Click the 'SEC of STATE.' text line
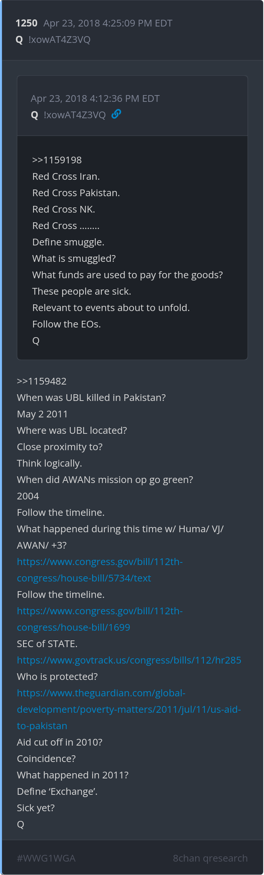Screen dimensions: 264x875 [x=47, y=644]
